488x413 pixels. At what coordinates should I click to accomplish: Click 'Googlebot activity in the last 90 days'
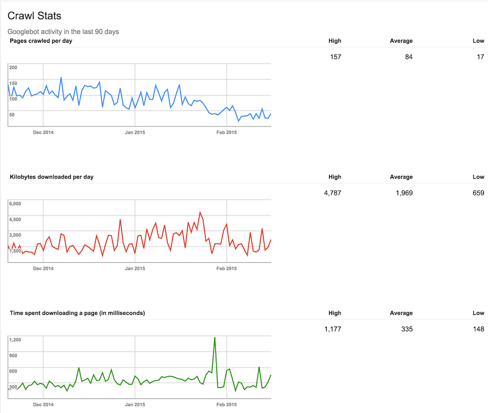pos(63,32)
